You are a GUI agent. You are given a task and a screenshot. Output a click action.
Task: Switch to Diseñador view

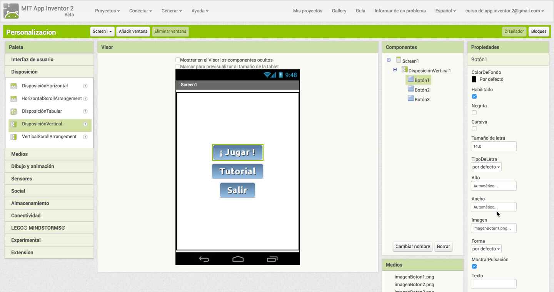(x=514, y=32)
